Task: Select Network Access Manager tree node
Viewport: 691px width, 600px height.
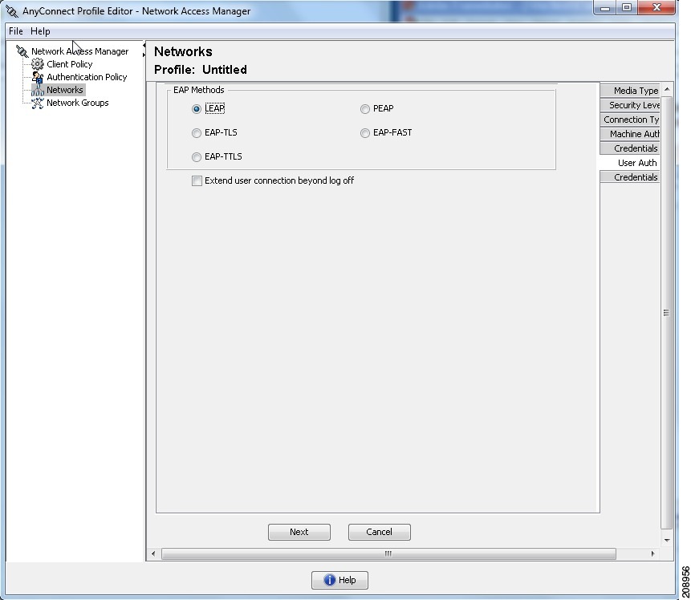Action: [x=79, y=51]
